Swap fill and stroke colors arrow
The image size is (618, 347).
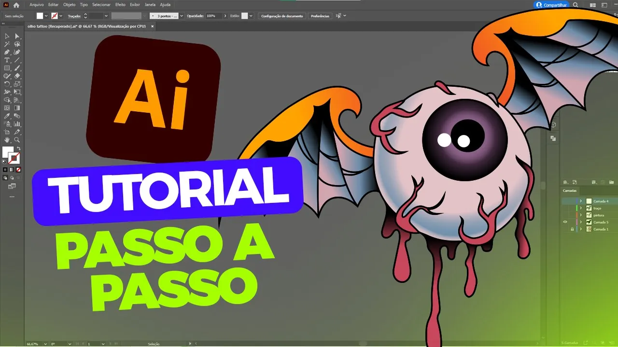[x=18, y=148]
